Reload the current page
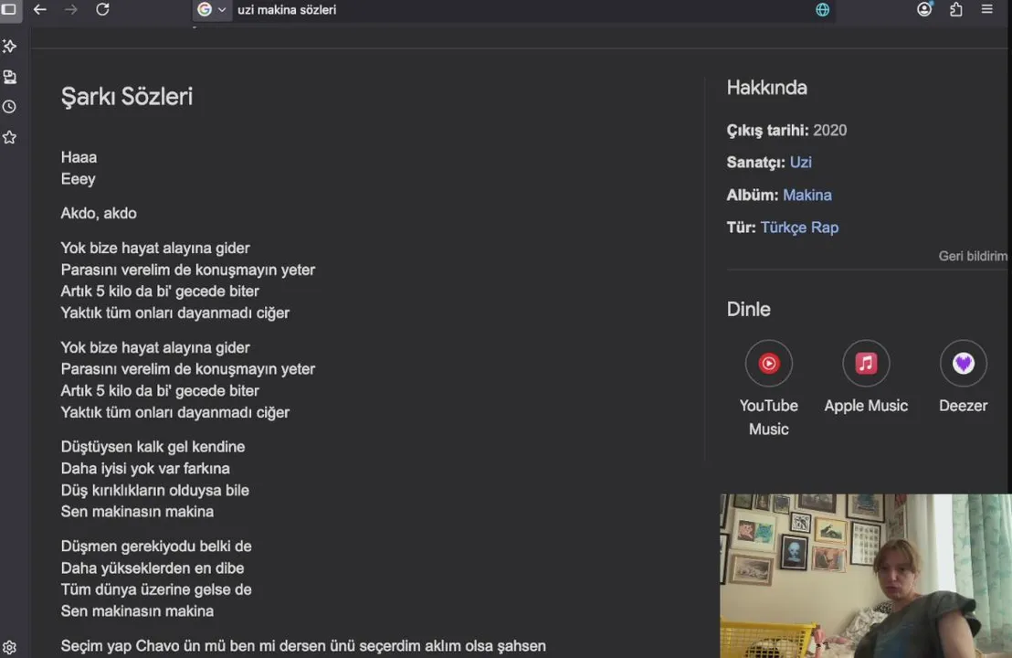Image resolution: width=1012 pixels, height=658 pixels. (x=102, y=10)
